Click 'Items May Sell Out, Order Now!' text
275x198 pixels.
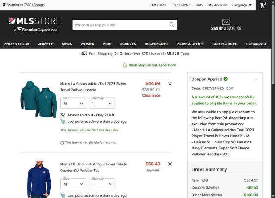(152, 65)
